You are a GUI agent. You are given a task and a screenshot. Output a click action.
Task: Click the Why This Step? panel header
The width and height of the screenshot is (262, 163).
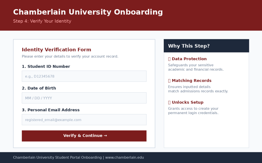pos(206,46)
